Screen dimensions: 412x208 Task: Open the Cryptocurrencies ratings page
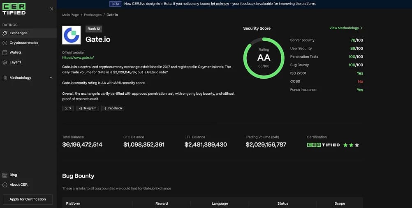tap(24, 43)
